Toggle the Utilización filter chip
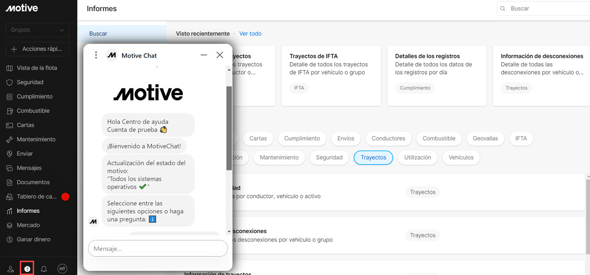Image resolution: width=590 pixels, height=275 pixels. [418, 158]
